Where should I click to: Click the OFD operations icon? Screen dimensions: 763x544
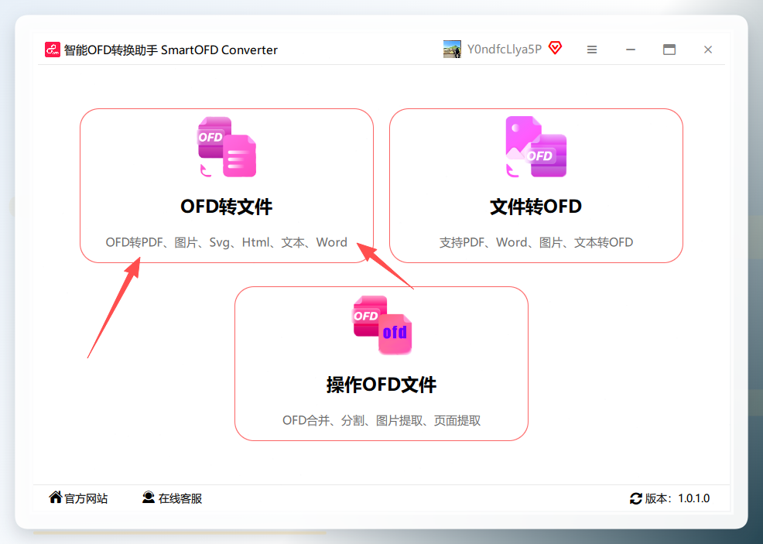click(382, 325)
